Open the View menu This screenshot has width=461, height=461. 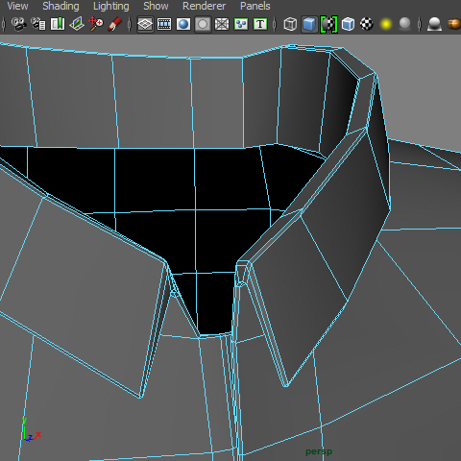point(17,6)
